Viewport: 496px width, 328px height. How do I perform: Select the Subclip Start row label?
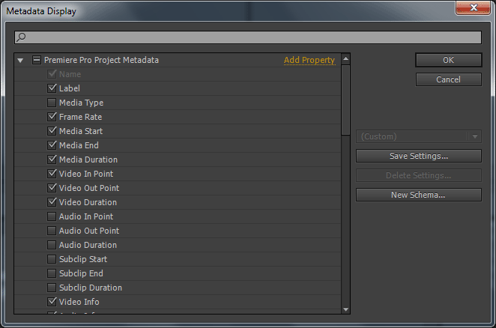[83, 259]
